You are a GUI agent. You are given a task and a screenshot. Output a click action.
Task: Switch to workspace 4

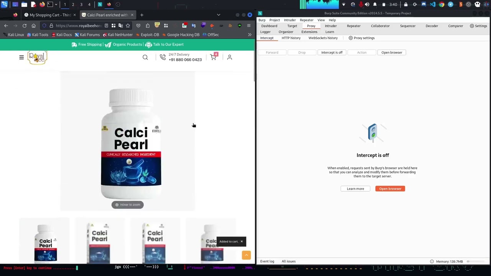tap(89, 5)
